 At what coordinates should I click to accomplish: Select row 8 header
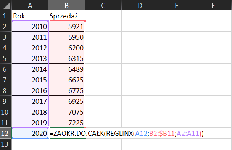click(x=6, y=90)
